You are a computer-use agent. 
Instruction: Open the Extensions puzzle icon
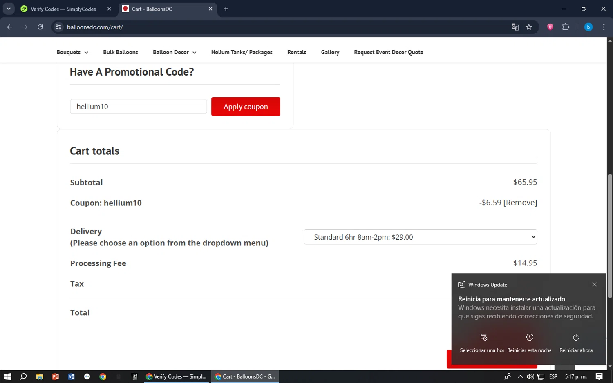[566, 27]
